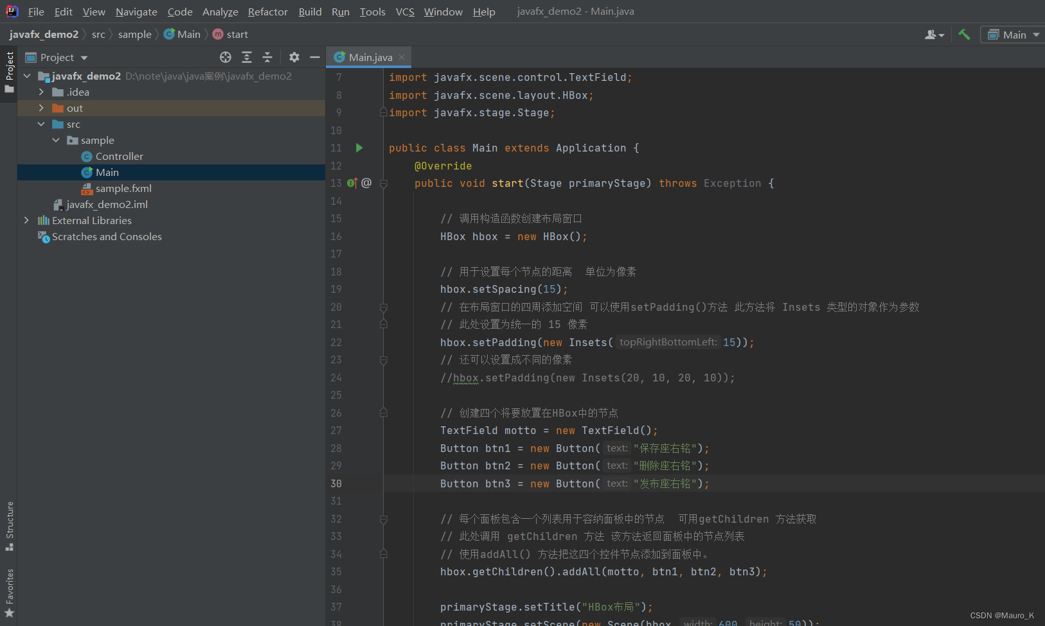Open the Help menu
This screenshot has height=626, width=1045.
(x=484, y=12)
